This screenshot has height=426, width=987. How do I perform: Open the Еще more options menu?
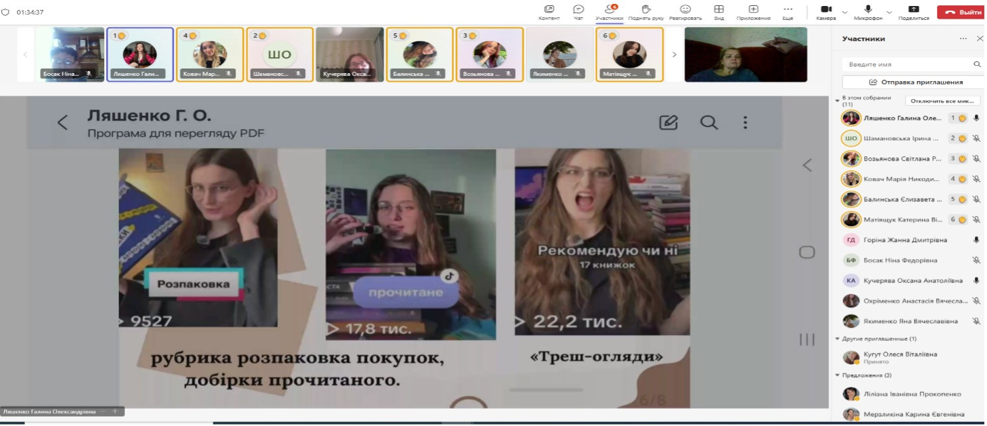click(x=788, y=9)
